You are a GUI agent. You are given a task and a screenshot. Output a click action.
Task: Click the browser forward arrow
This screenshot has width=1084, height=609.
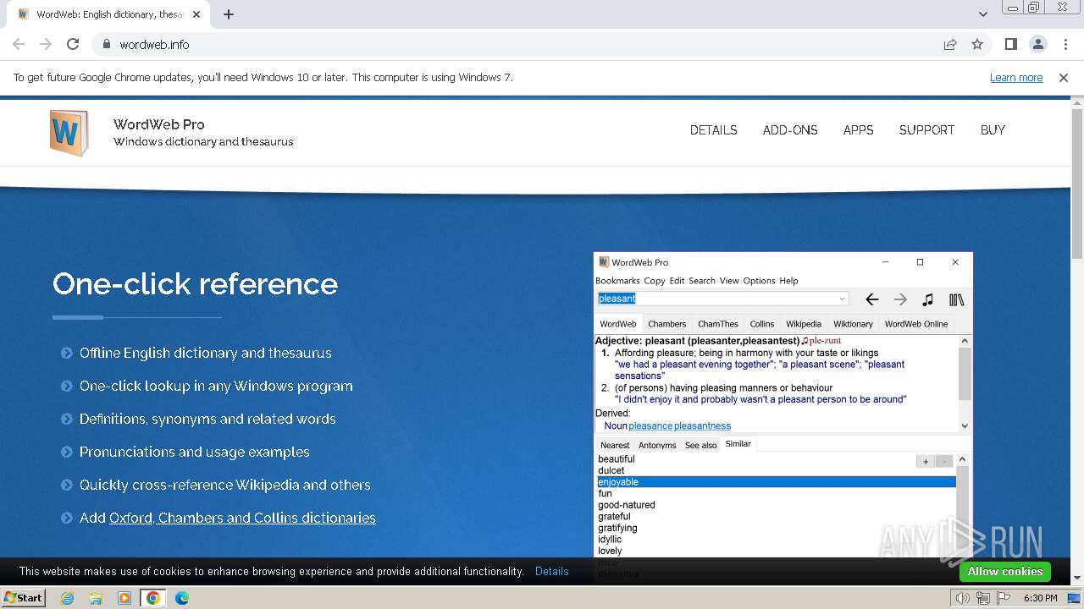pyautogui.click(x=46, y=44)
